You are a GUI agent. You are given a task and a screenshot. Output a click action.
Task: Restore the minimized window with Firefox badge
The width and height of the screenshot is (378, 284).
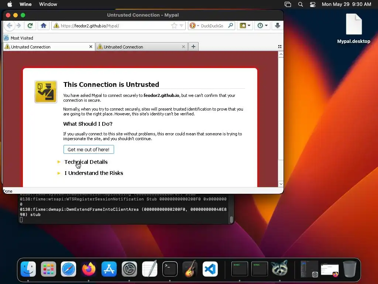tap(330, 270)
